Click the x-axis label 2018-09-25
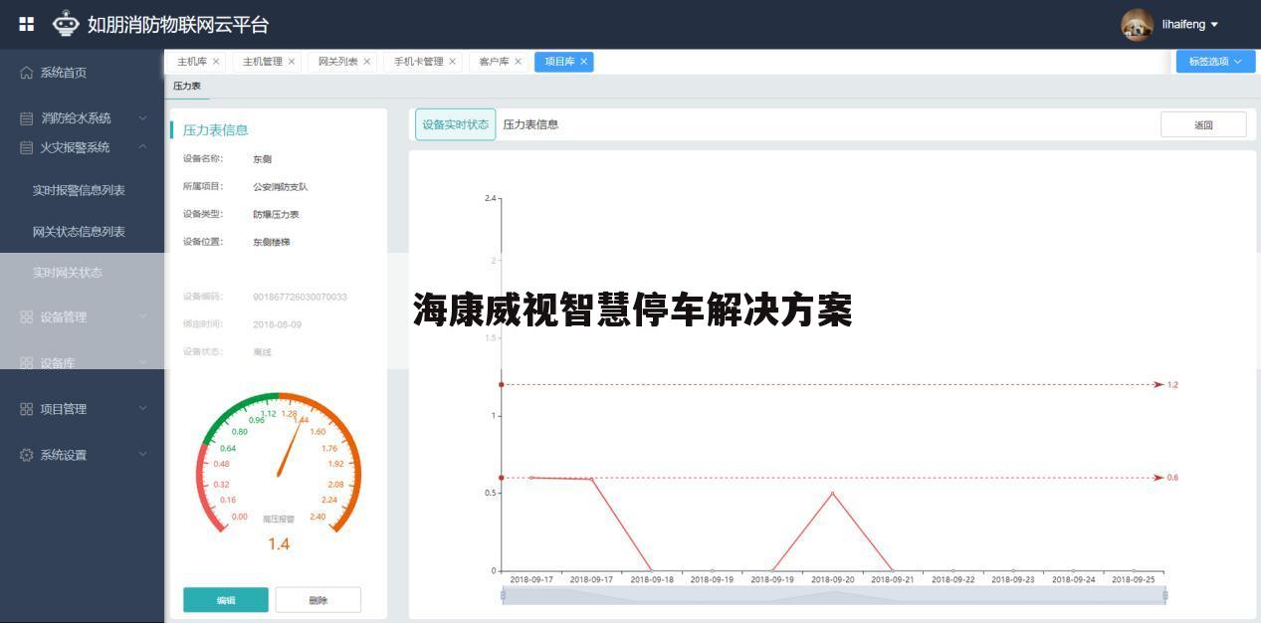This screenshot has width=1261, height=623. tap(1134, 579)
